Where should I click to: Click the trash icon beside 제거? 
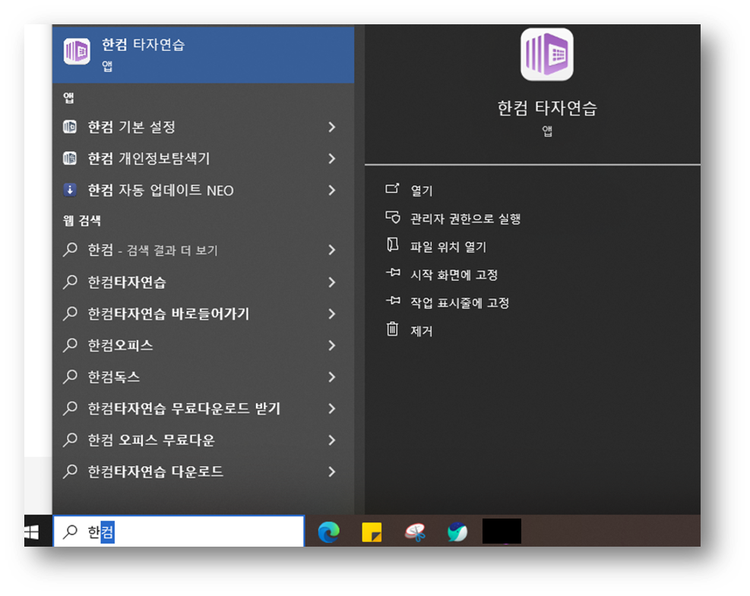pos(394,330)
